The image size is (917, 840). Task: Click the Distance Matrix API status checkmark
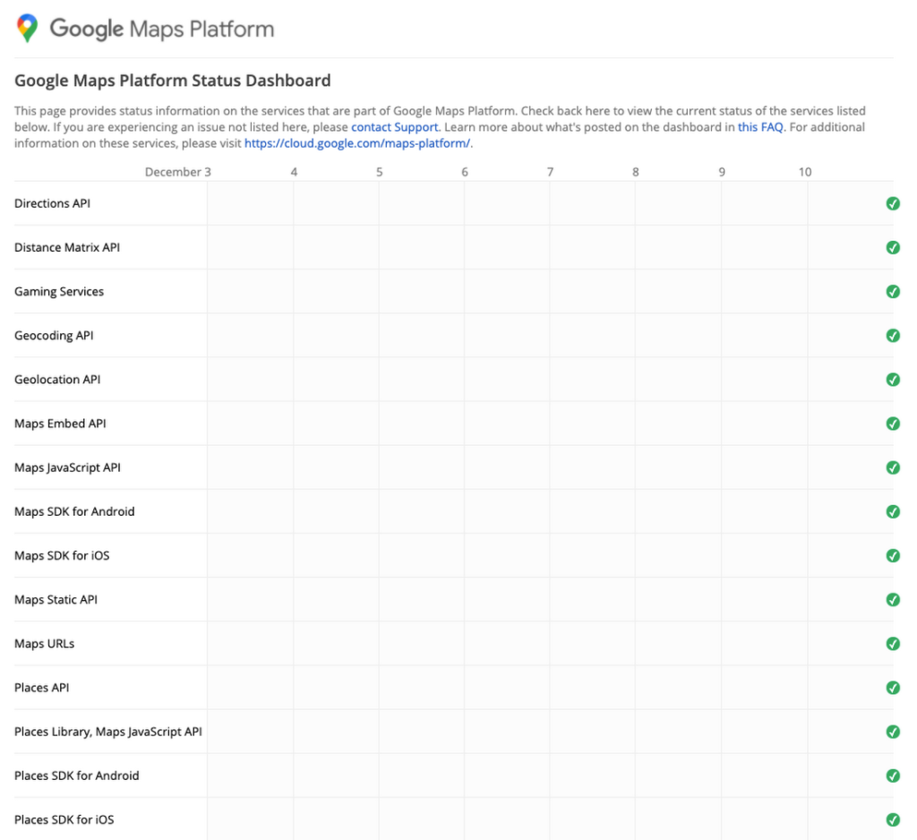click(x=893, y=247)
